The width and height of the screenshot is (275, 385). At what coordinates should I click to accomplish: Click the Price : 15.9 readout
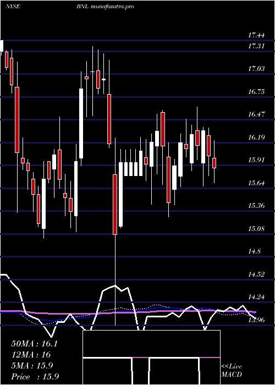(x=35, y=377)
